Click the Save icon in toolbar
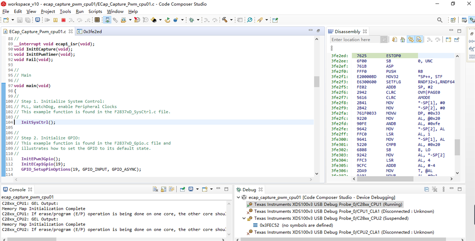This screenshot has width=475, height=241. coord(20,20)
